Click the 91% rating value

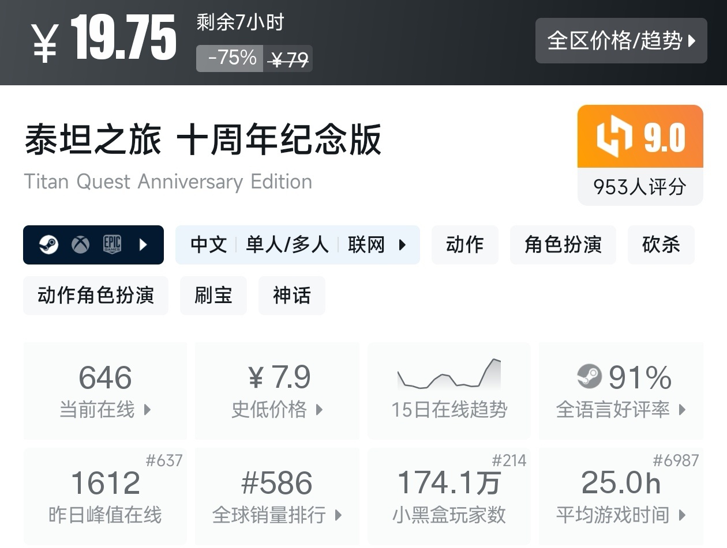(x=640, y=378)
